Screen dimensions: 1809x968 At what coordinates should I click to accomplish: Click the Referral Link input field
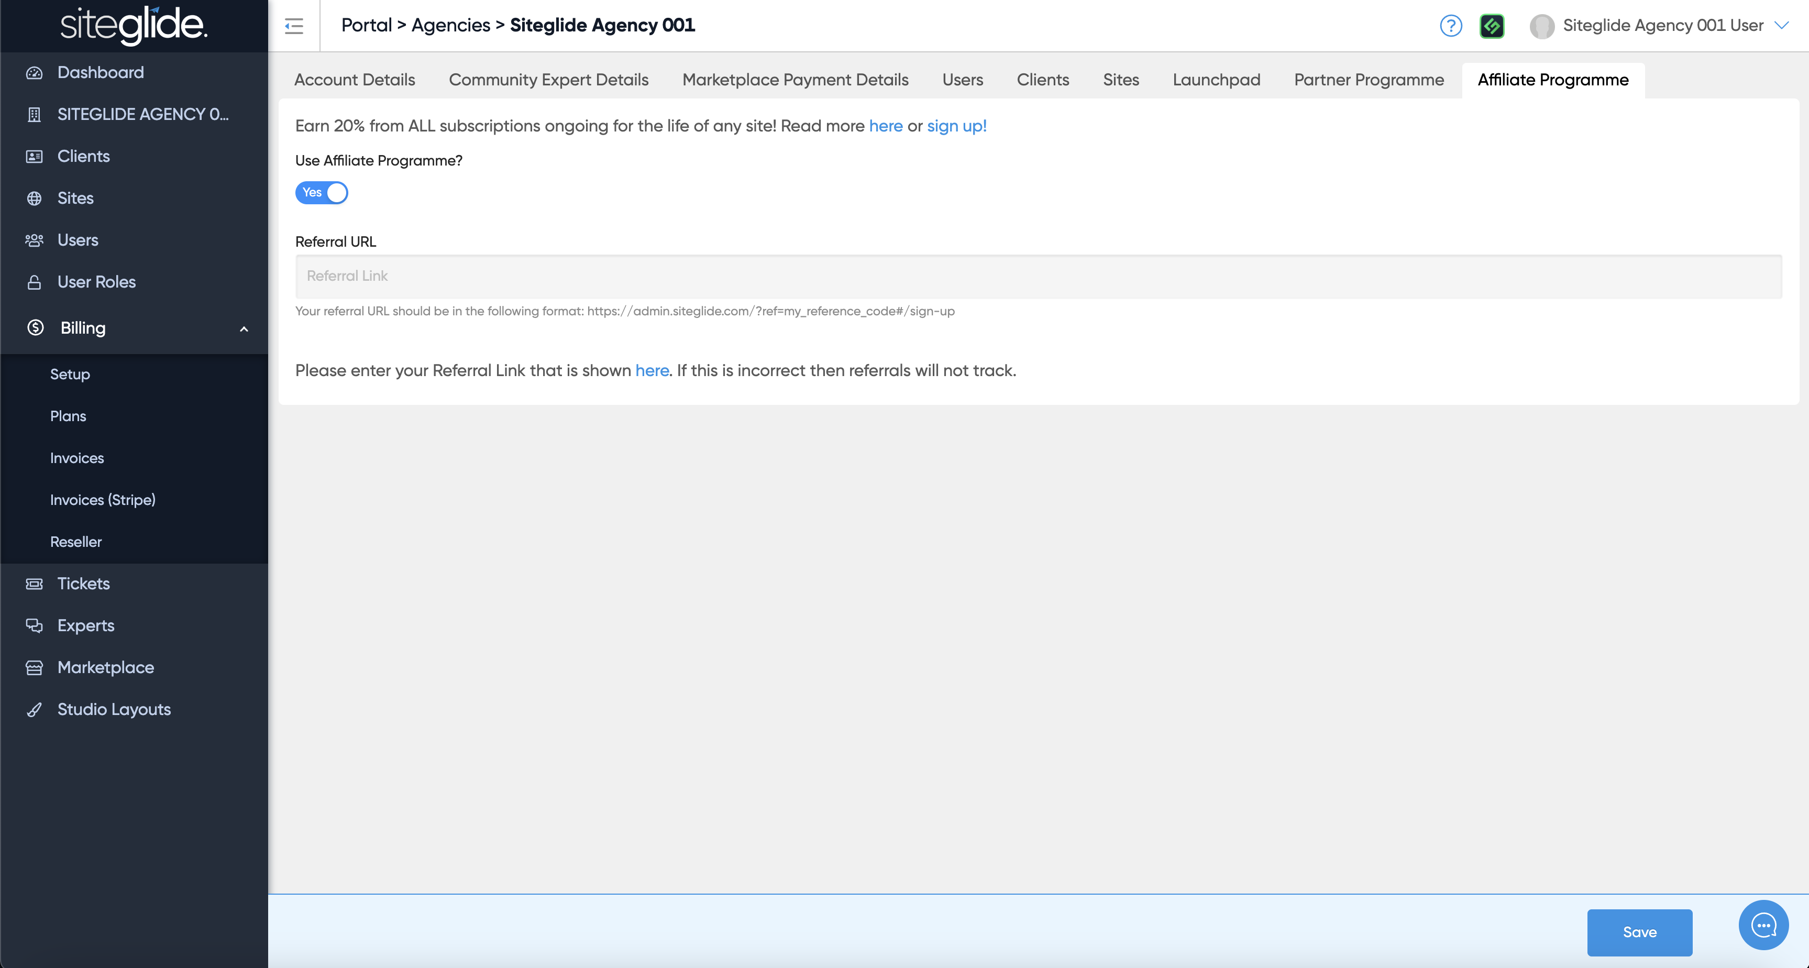click(x=1038, y=276)
